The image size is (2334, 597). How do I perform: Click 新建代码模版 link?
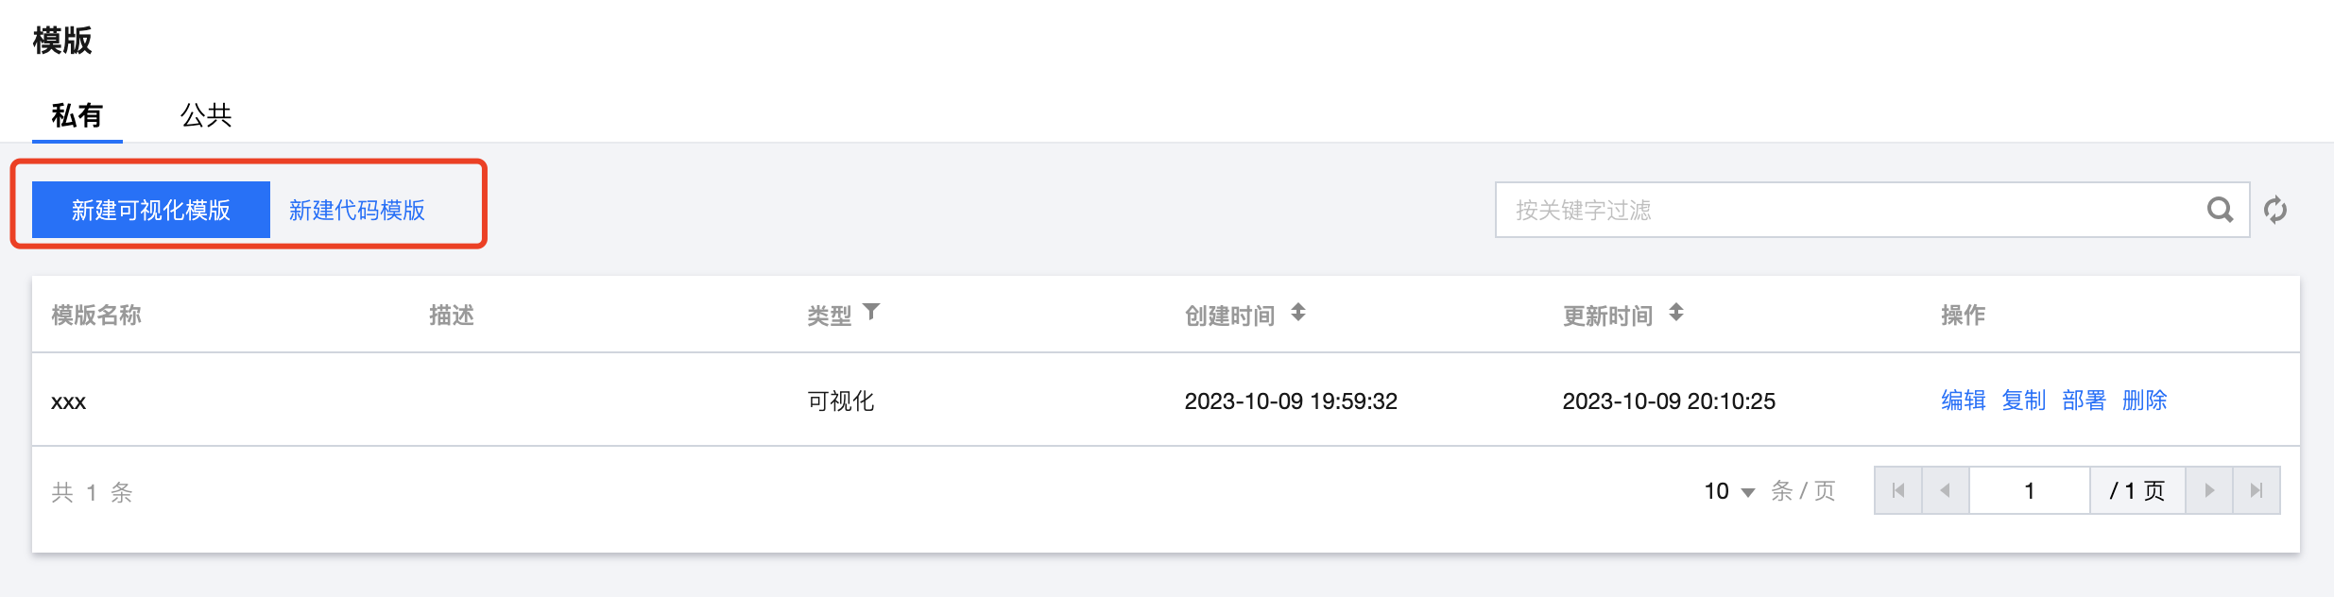[x=357, y=210]
